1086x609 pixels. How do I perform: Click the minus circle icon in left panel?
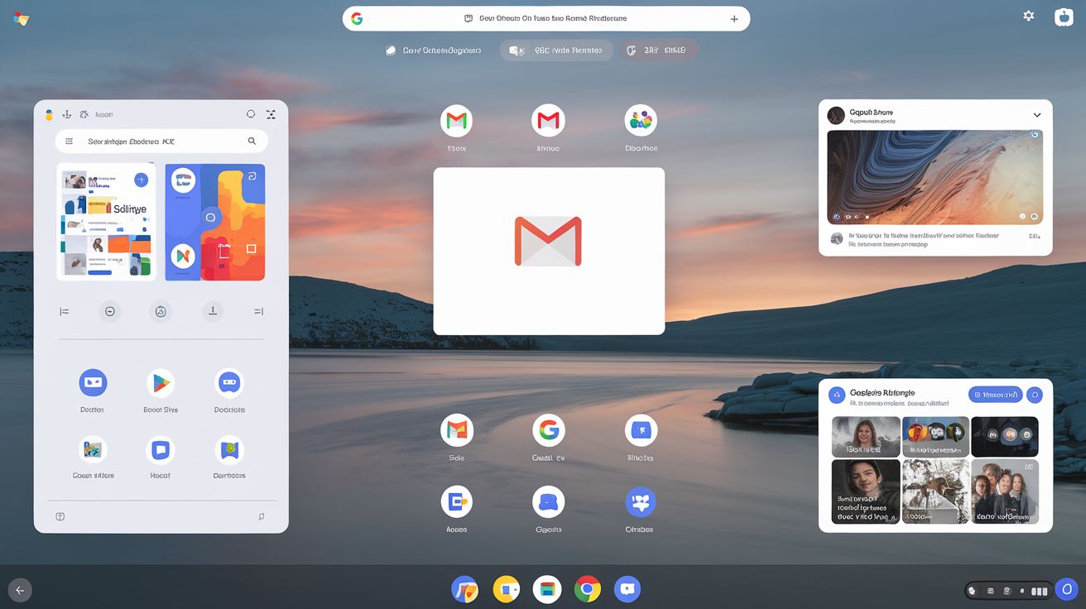click(109, 311)
